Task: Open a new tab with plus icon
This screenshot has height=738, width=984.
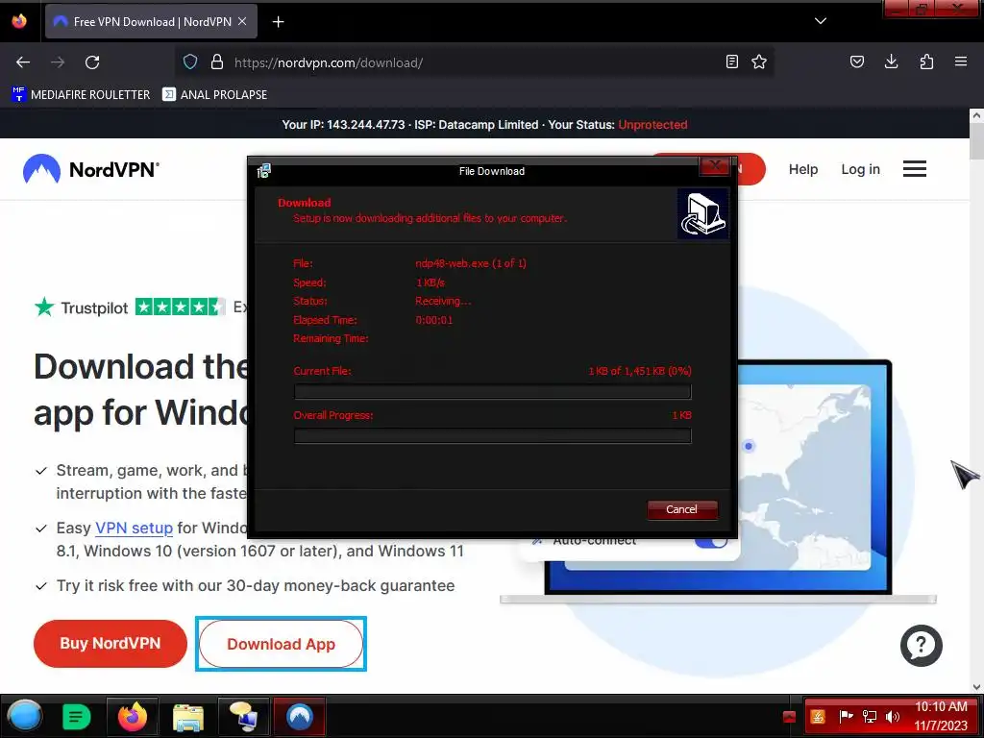Action: tap(278, 22)
